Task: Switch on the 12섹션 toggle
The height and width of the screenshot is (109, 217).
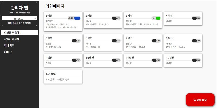Action: [x=196, y=60]
